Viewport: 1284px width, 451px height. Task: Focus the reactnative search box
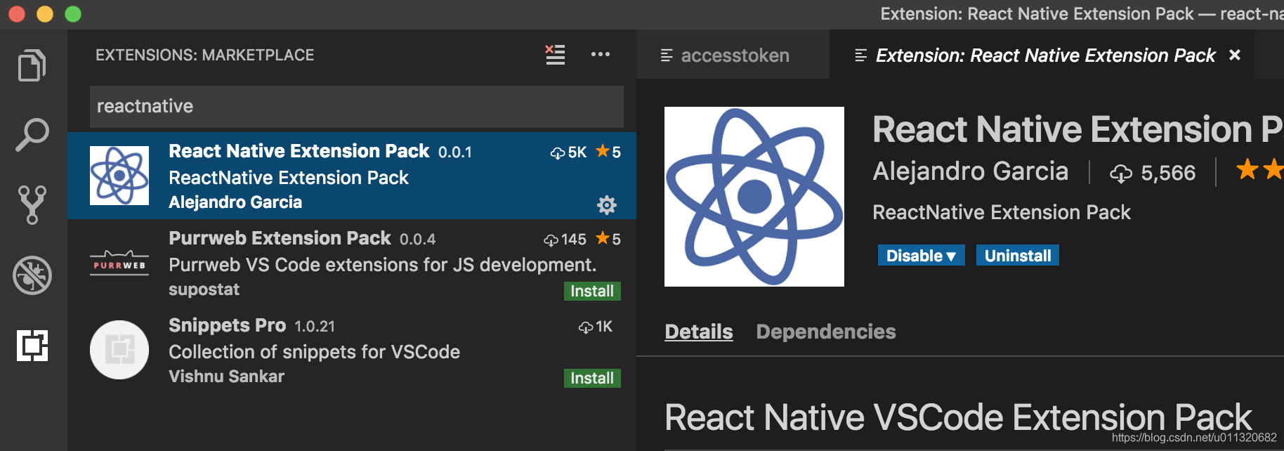click(x=357, y=106)
